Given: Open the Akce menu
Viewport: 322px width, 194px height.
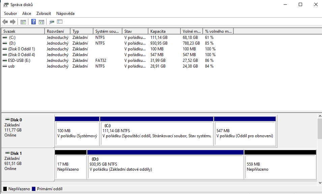Looking at the screenshot, I should (27, 14).
